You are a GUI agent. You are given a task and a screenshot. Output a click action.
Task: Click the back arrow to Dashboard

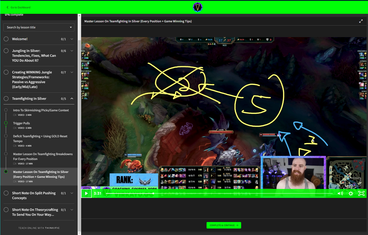[7, 7]
